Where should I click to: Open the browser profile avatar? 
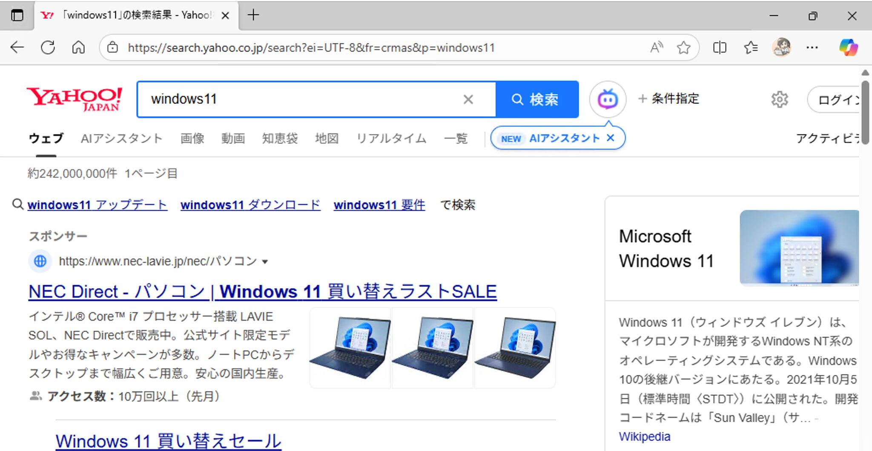coord(782,47)
